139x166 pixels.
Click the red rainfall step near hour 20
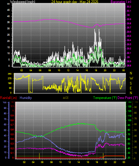click(104, 156)
